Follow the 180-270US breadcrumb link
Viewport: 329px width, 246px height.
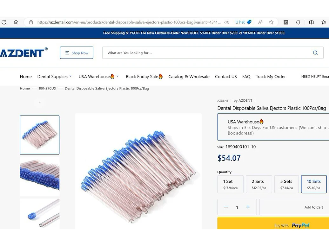(47, 88)
